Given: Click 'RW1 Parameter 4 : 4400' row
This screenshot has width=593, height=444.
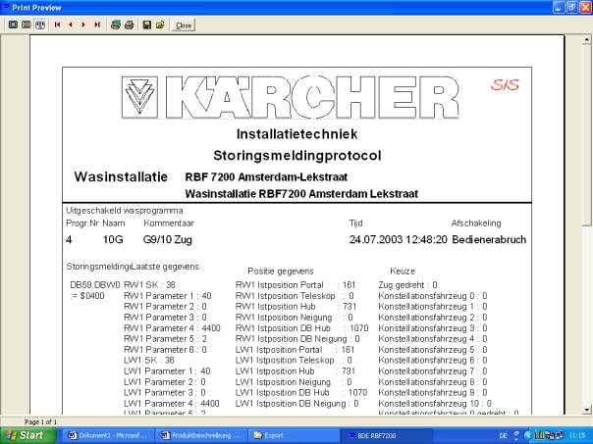Looking at the screenshot, I should (172, 328).
